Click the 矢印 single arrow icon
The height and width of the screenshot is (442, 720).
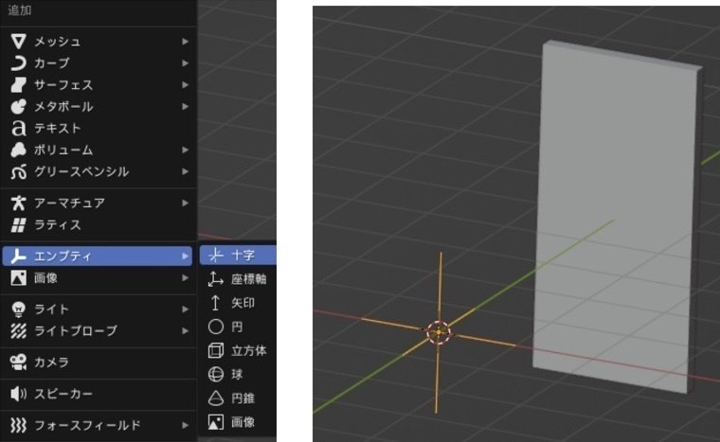coord(216,303)
